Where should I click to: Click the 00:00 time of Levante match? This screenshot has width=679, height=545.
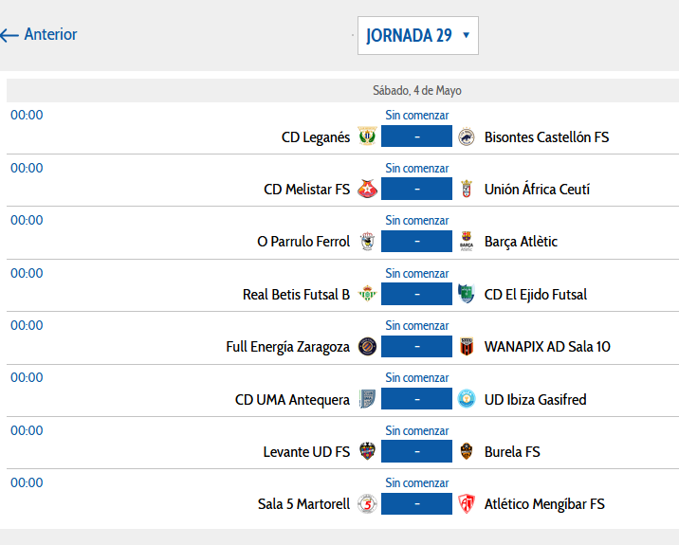coord(27,430)
